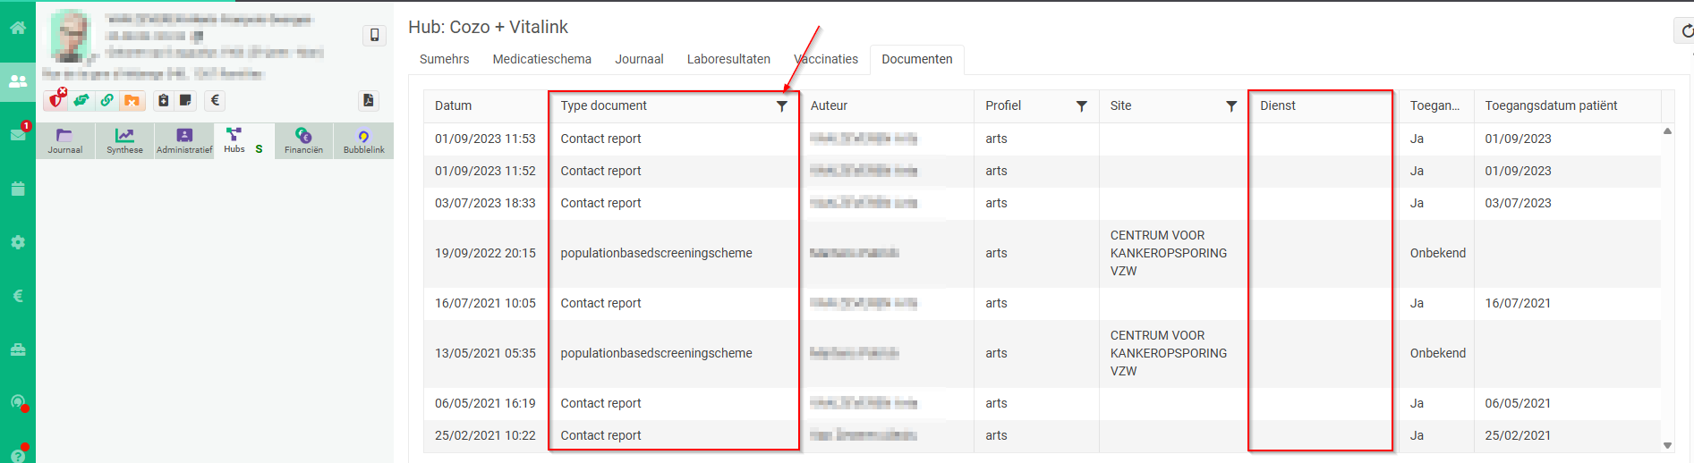Click the mobile phone icon button
Viewport: 1694px width, 463px height.
[374, 35]
